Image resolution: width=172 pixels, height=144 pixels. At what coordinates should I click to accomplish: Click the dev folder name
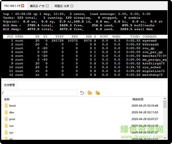click(12, 112)
